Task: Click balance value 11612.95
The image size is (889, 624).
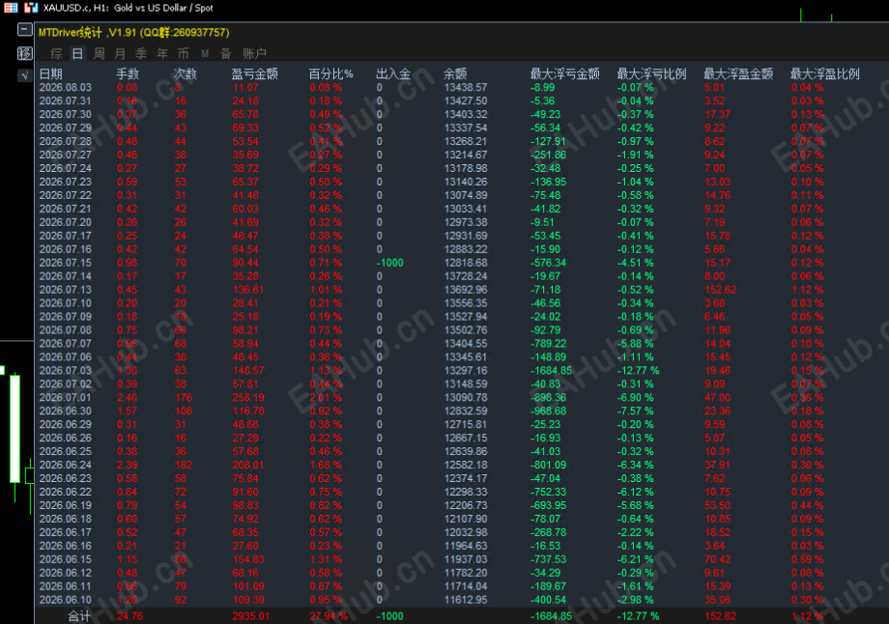Action: (466, 600)
